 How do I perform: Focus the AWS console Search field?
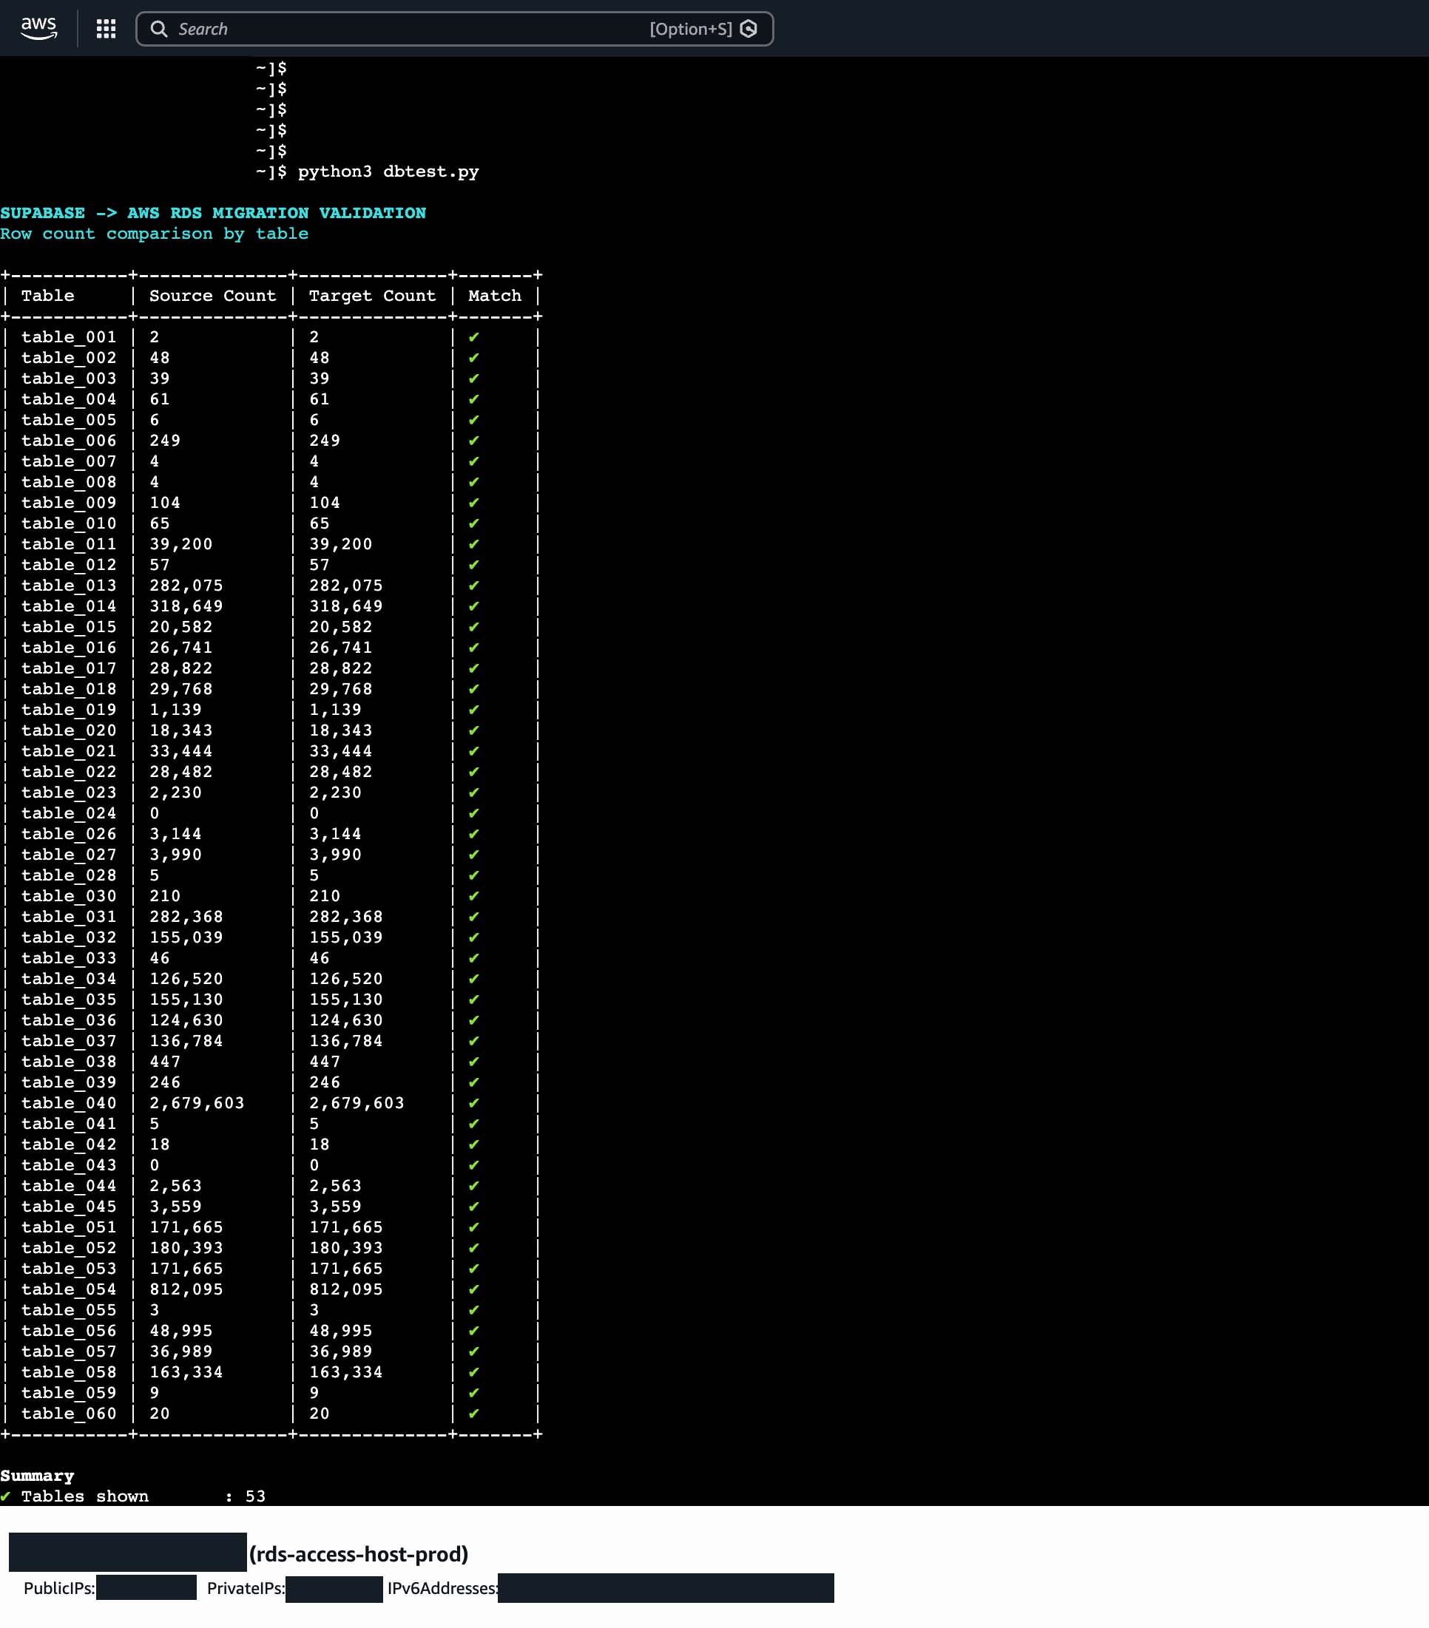coord(399,29)
